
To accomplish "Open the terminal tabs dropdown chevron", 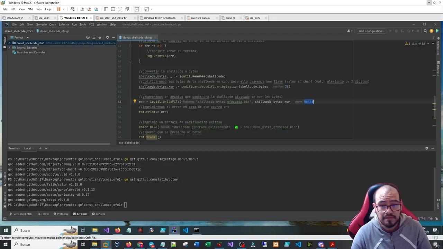I will pyautogui.click(x=46, y=148).
